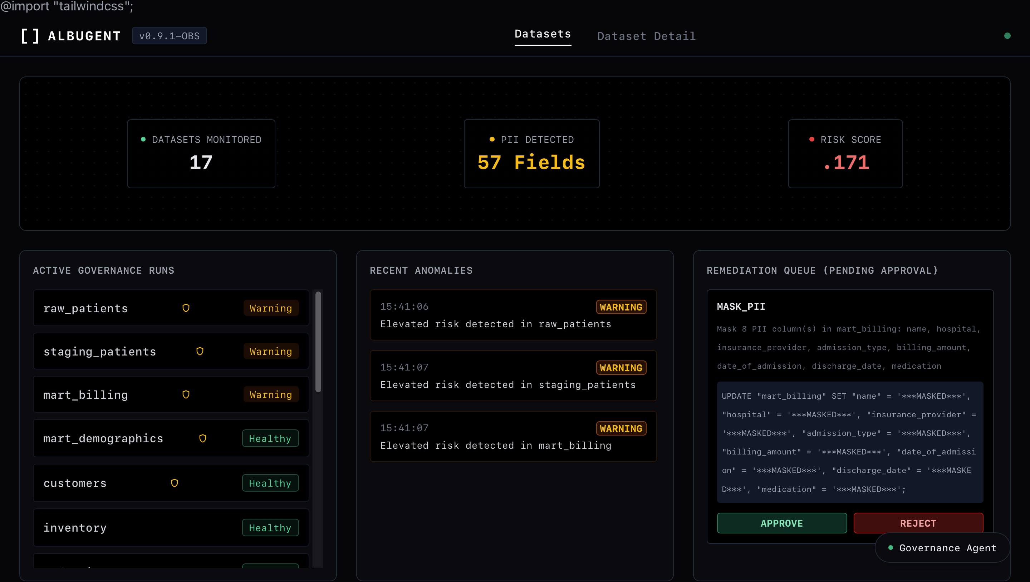Click the shield icon beside mart_demographics

click(x=202, y=438)
